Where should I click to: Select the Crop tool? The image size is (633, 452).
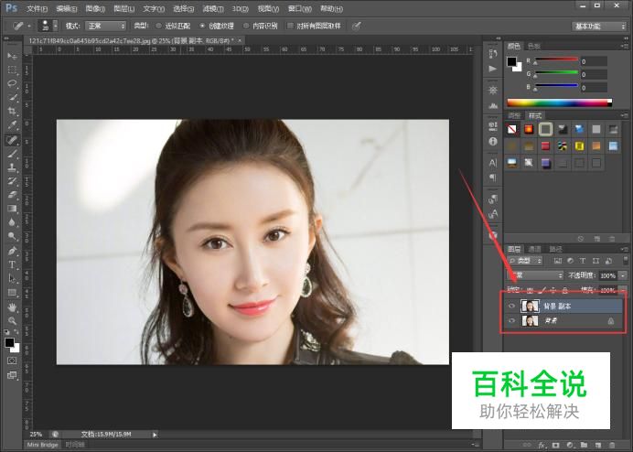[12, 111]
